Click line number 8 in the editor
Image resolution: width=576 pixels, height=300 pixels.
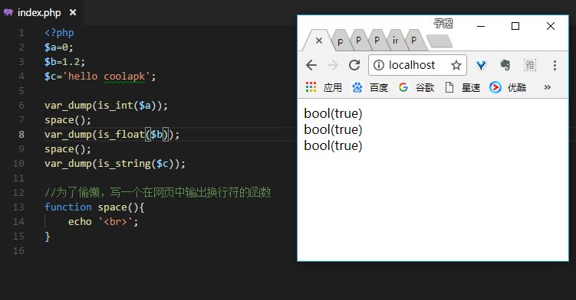pyautogui.click(x=21, y=135)
